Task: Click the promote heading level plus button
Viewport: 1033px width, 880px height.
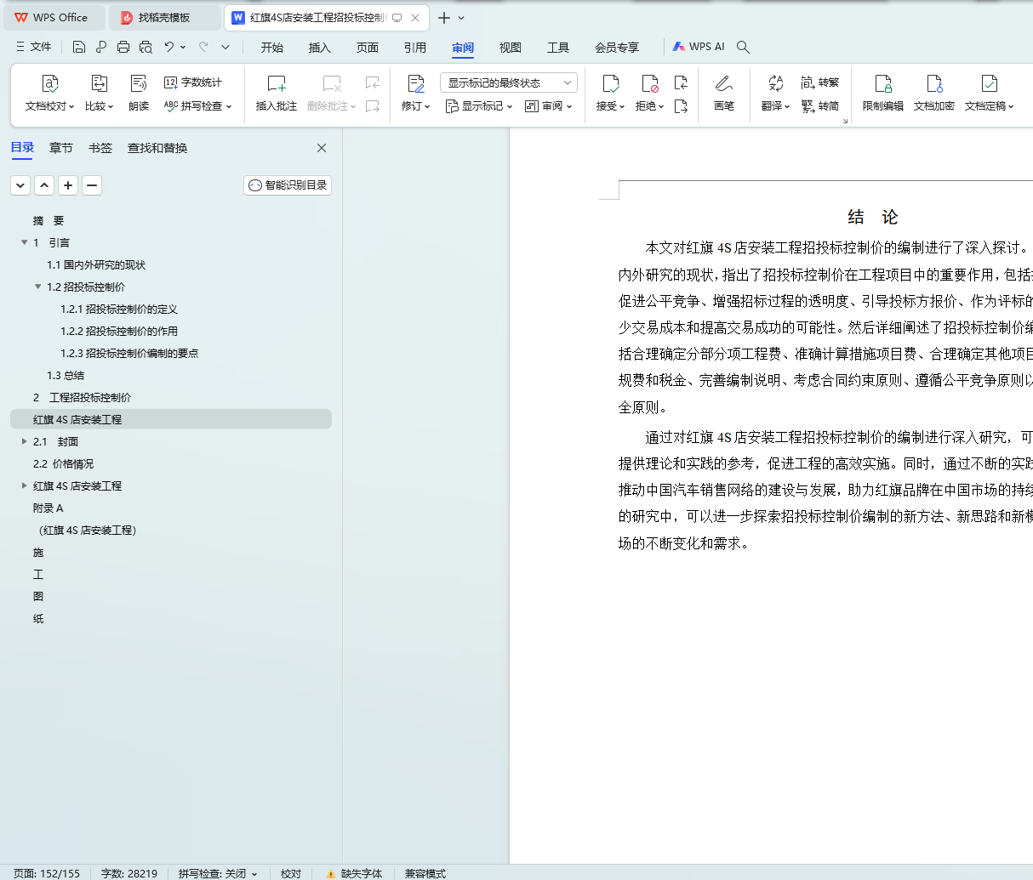Action: [x=68, y=185]
